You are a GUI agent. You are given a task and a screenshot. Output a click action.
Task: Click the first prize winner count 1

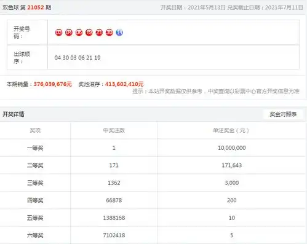click(114, 148)
